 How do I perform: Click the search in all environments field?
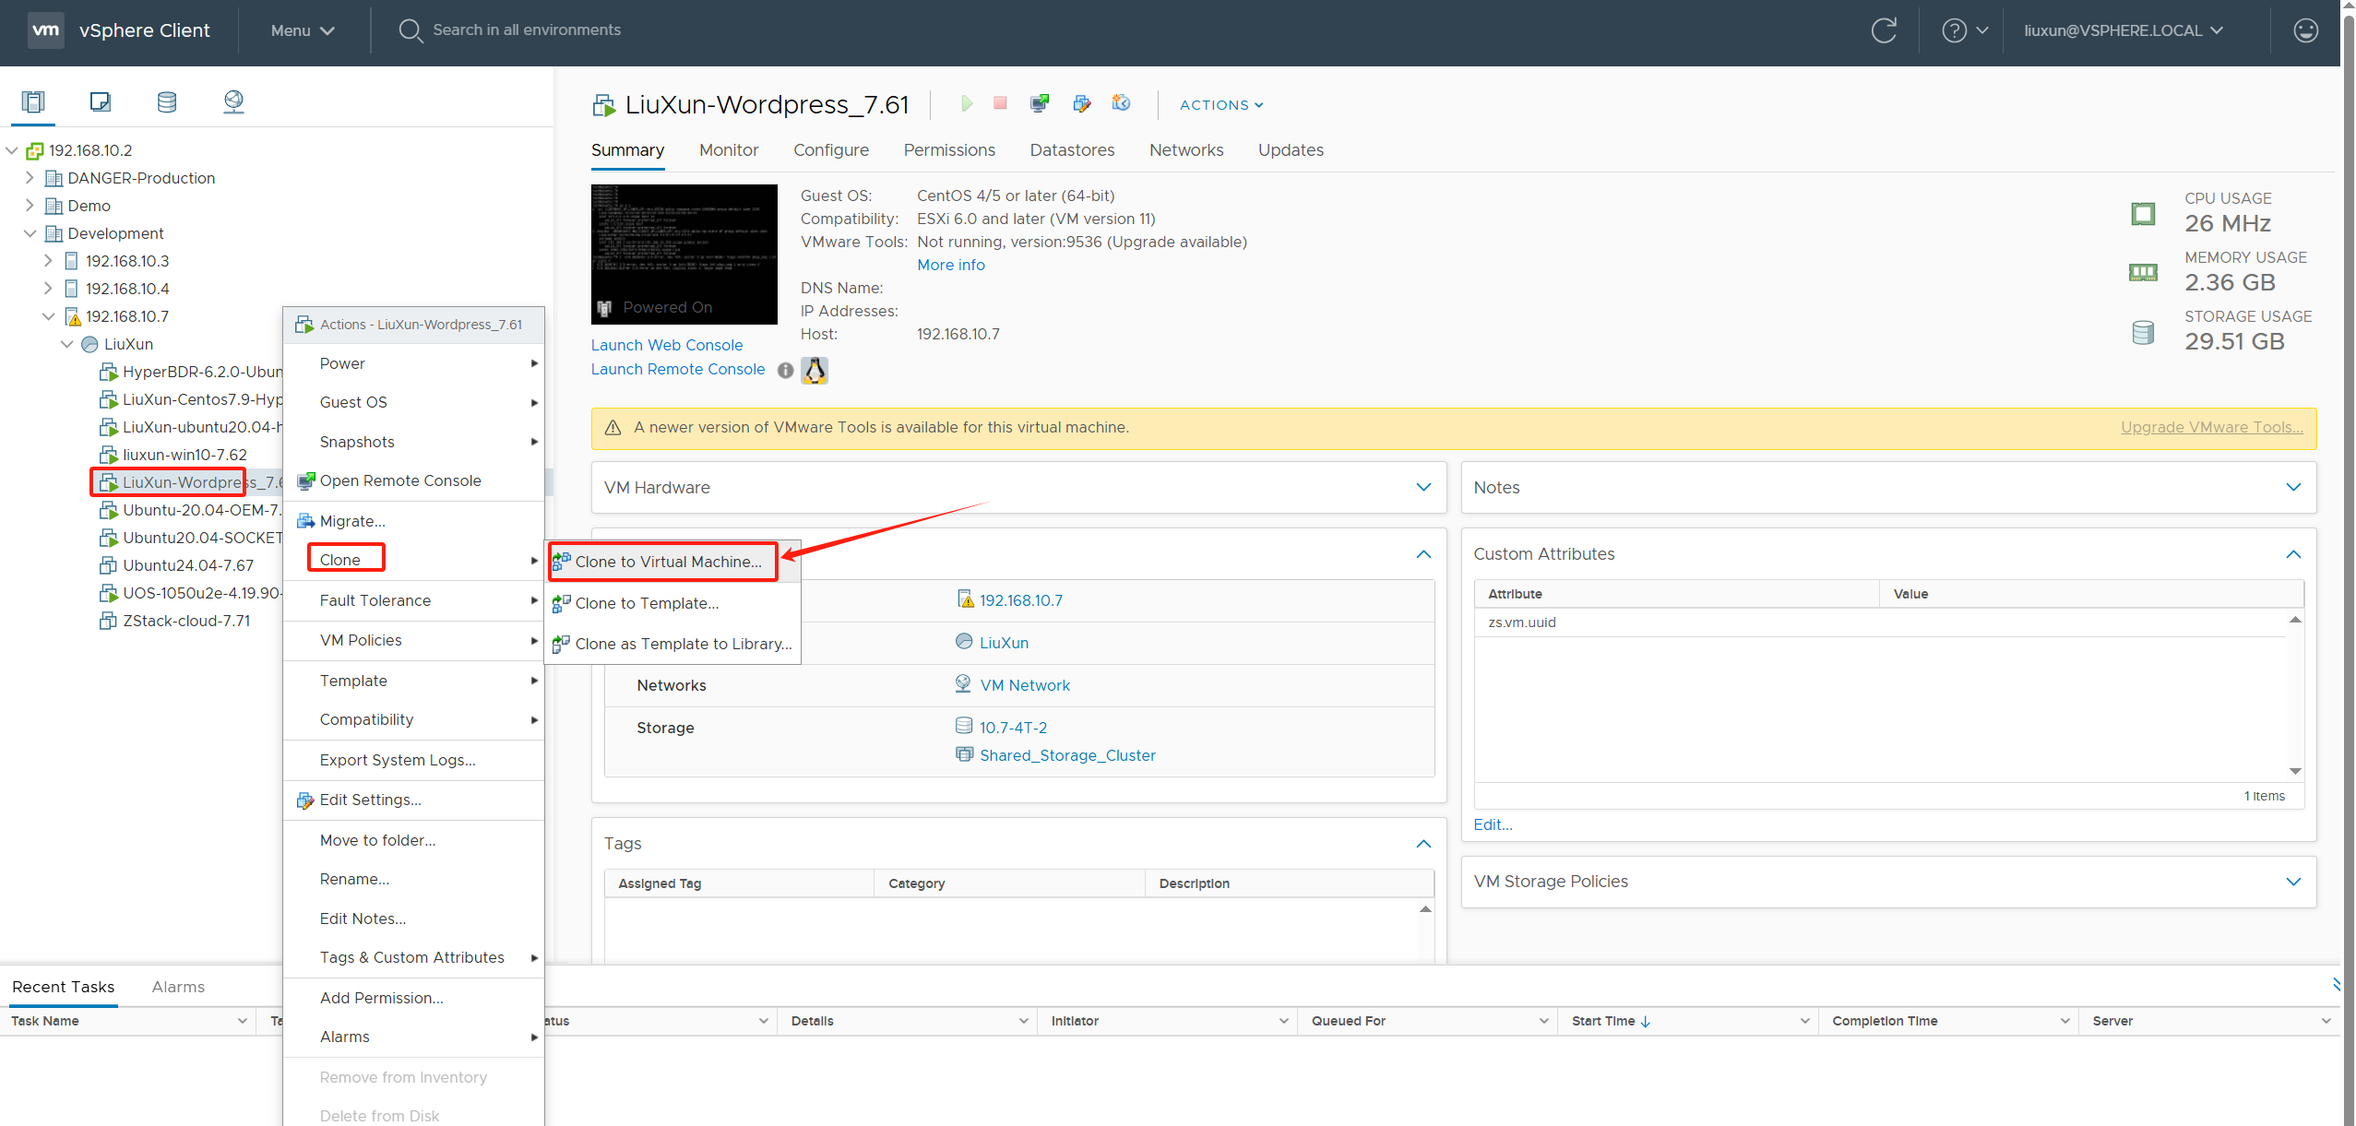[527, 30]
